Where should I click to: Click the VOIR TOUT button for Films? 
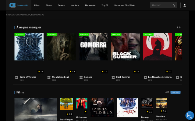point(175,92)
